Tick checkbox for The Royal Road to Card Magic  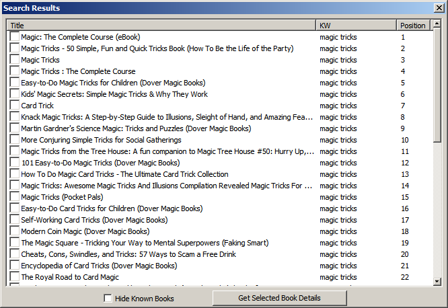(15, 276)
